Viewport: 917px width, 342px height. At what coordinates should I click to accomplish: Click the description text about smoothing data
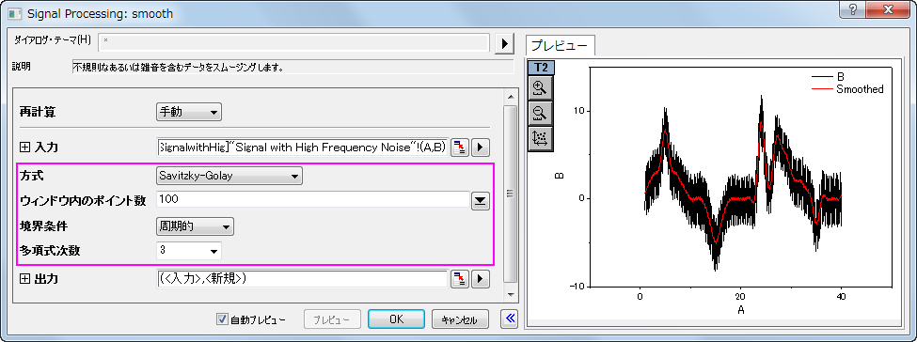click(x=178, y=68)
